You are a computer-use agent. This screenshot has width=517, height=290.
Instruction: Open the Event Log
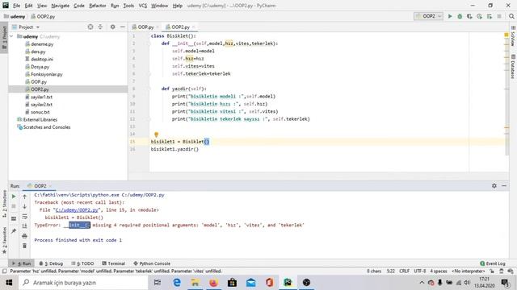pyautogui.click(x=493, y=263)
